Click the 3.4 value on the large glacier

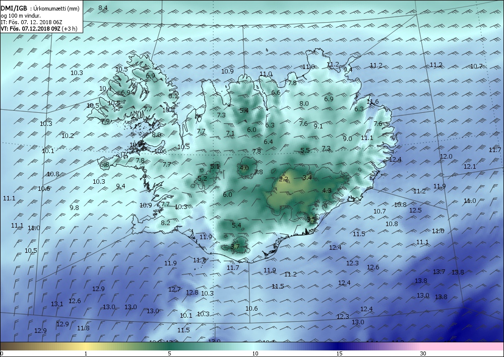point(307,178)
